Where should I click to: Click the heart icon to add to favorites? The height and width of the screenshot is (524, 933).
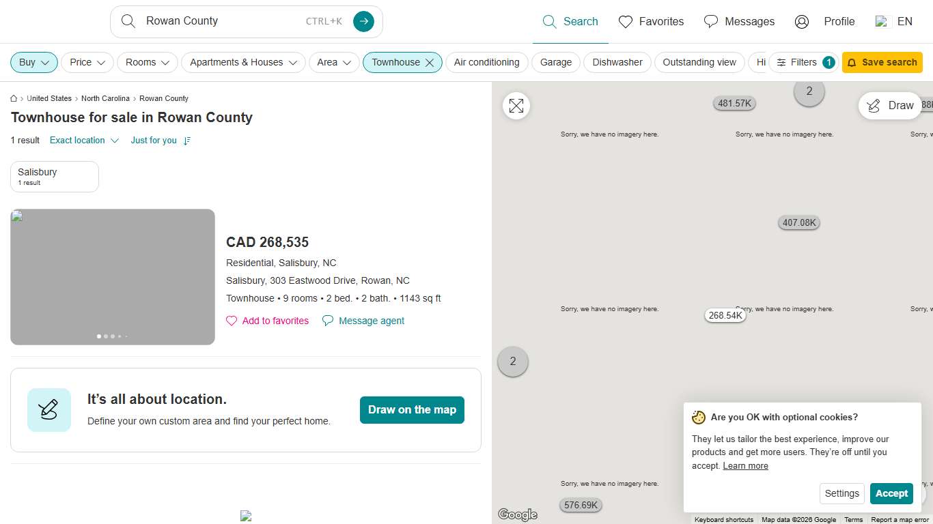pyautogui.click(x=232, y=321)
